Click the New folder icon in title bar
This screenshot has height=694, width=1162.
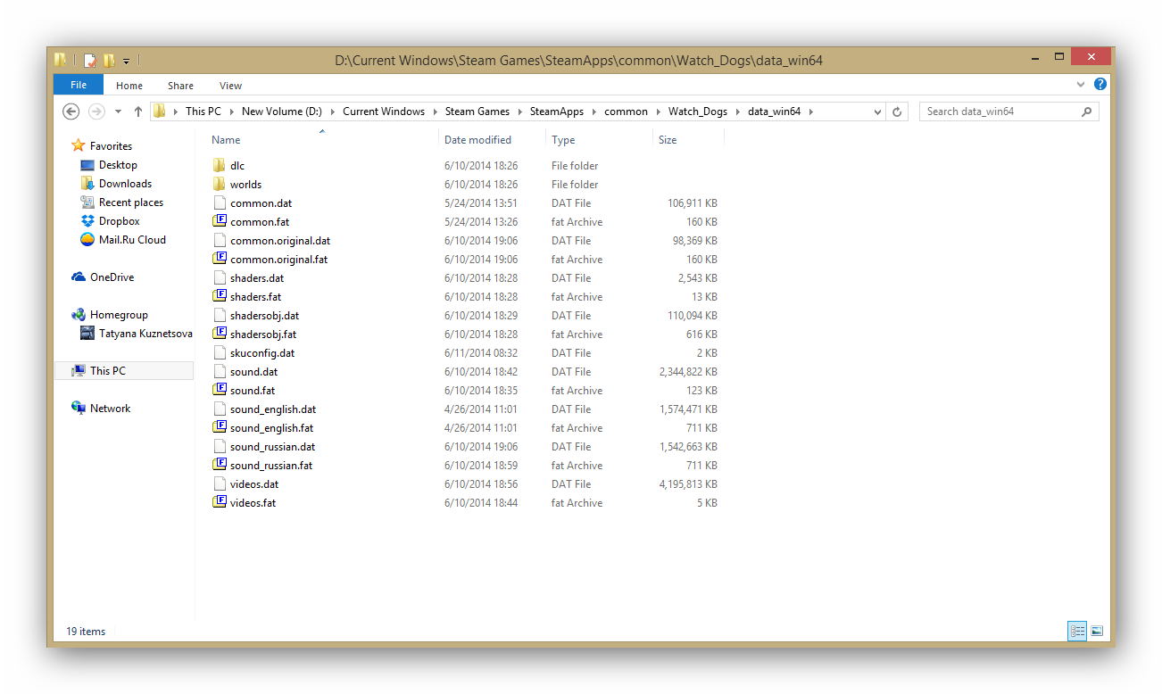109,61
